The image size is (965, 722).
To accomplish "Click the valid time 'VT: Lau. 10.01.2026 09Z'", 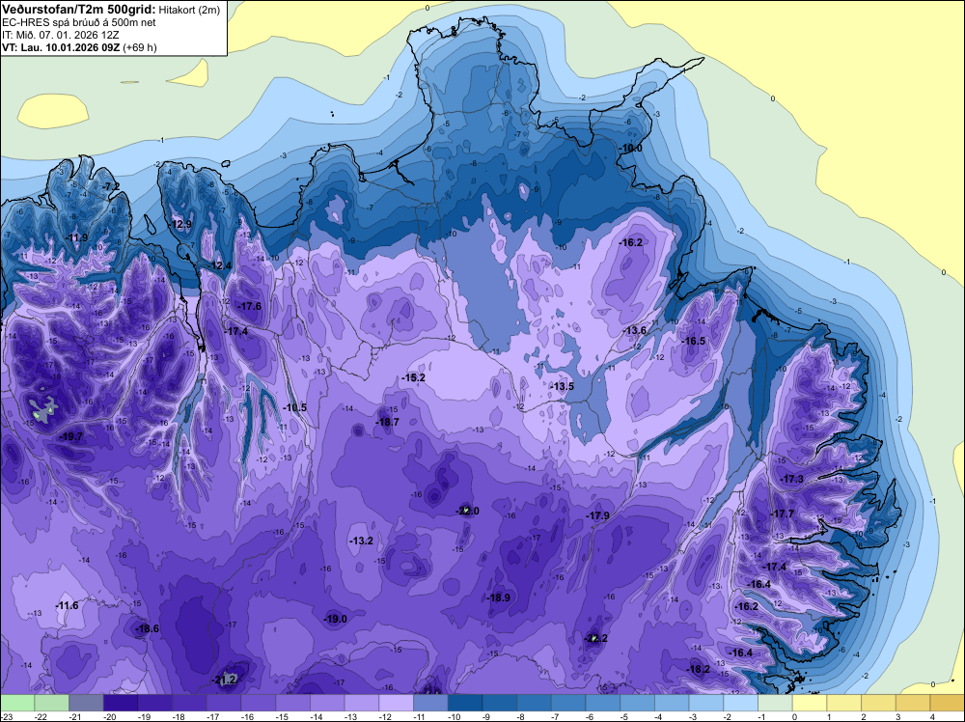I will tap(61, 47).
